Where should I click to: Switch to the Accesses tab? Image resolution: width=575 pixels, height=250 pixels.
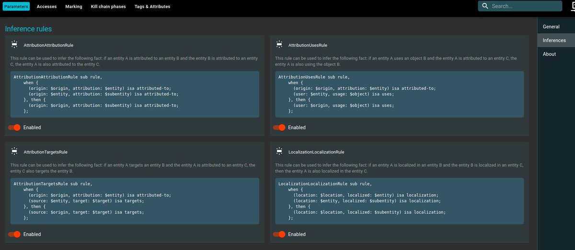pyautogui.click(x=46, y=7)
